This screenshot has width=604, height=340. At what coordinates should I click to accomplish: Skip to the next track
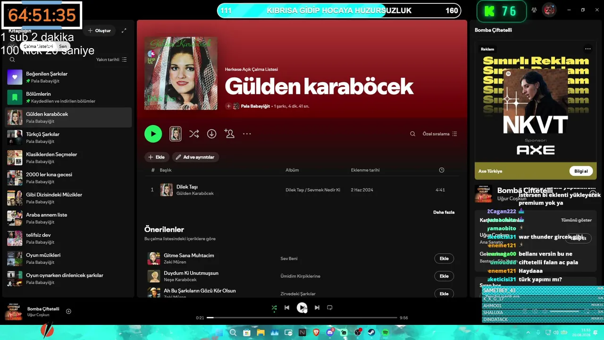pos(317,307)
